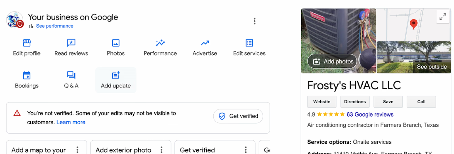Open Performance sparkline icon

160,43
